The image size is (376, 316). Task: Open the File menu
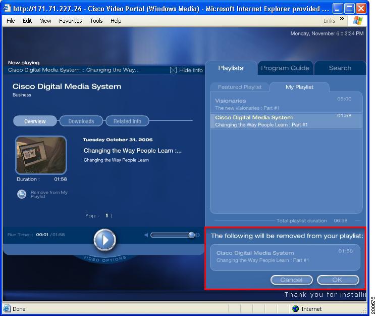11,21
